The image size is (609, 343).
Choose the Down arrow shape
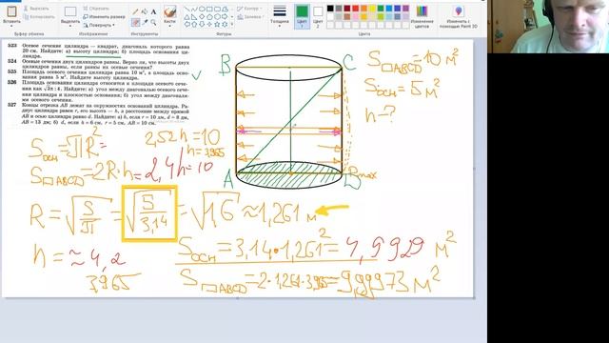click(x=202, y=24)
